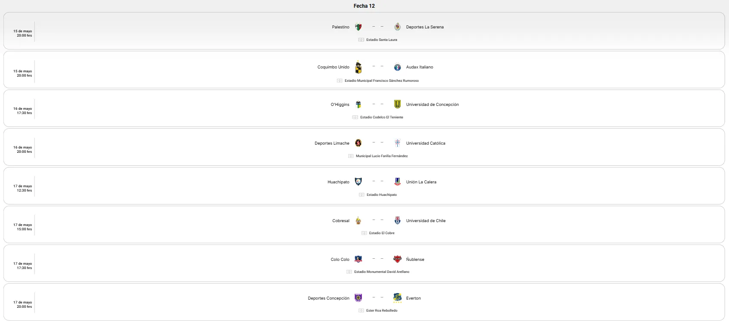Click the Cobresal team name
The width and height of the screenshot is (729, 325).
pos(341,221)
